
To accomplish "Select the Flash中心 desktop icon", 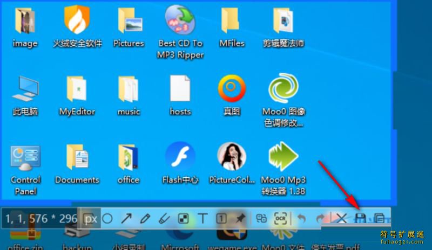I will (x=180, y=162).
